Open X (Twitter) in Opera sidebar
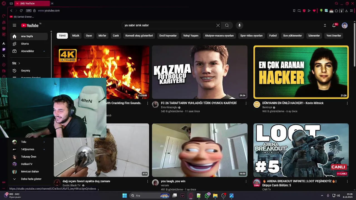Image resolution: width=356 pixels, height=200 pixels. click(4, 56)
